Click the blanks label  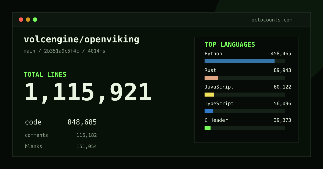(x=33, y=146)
